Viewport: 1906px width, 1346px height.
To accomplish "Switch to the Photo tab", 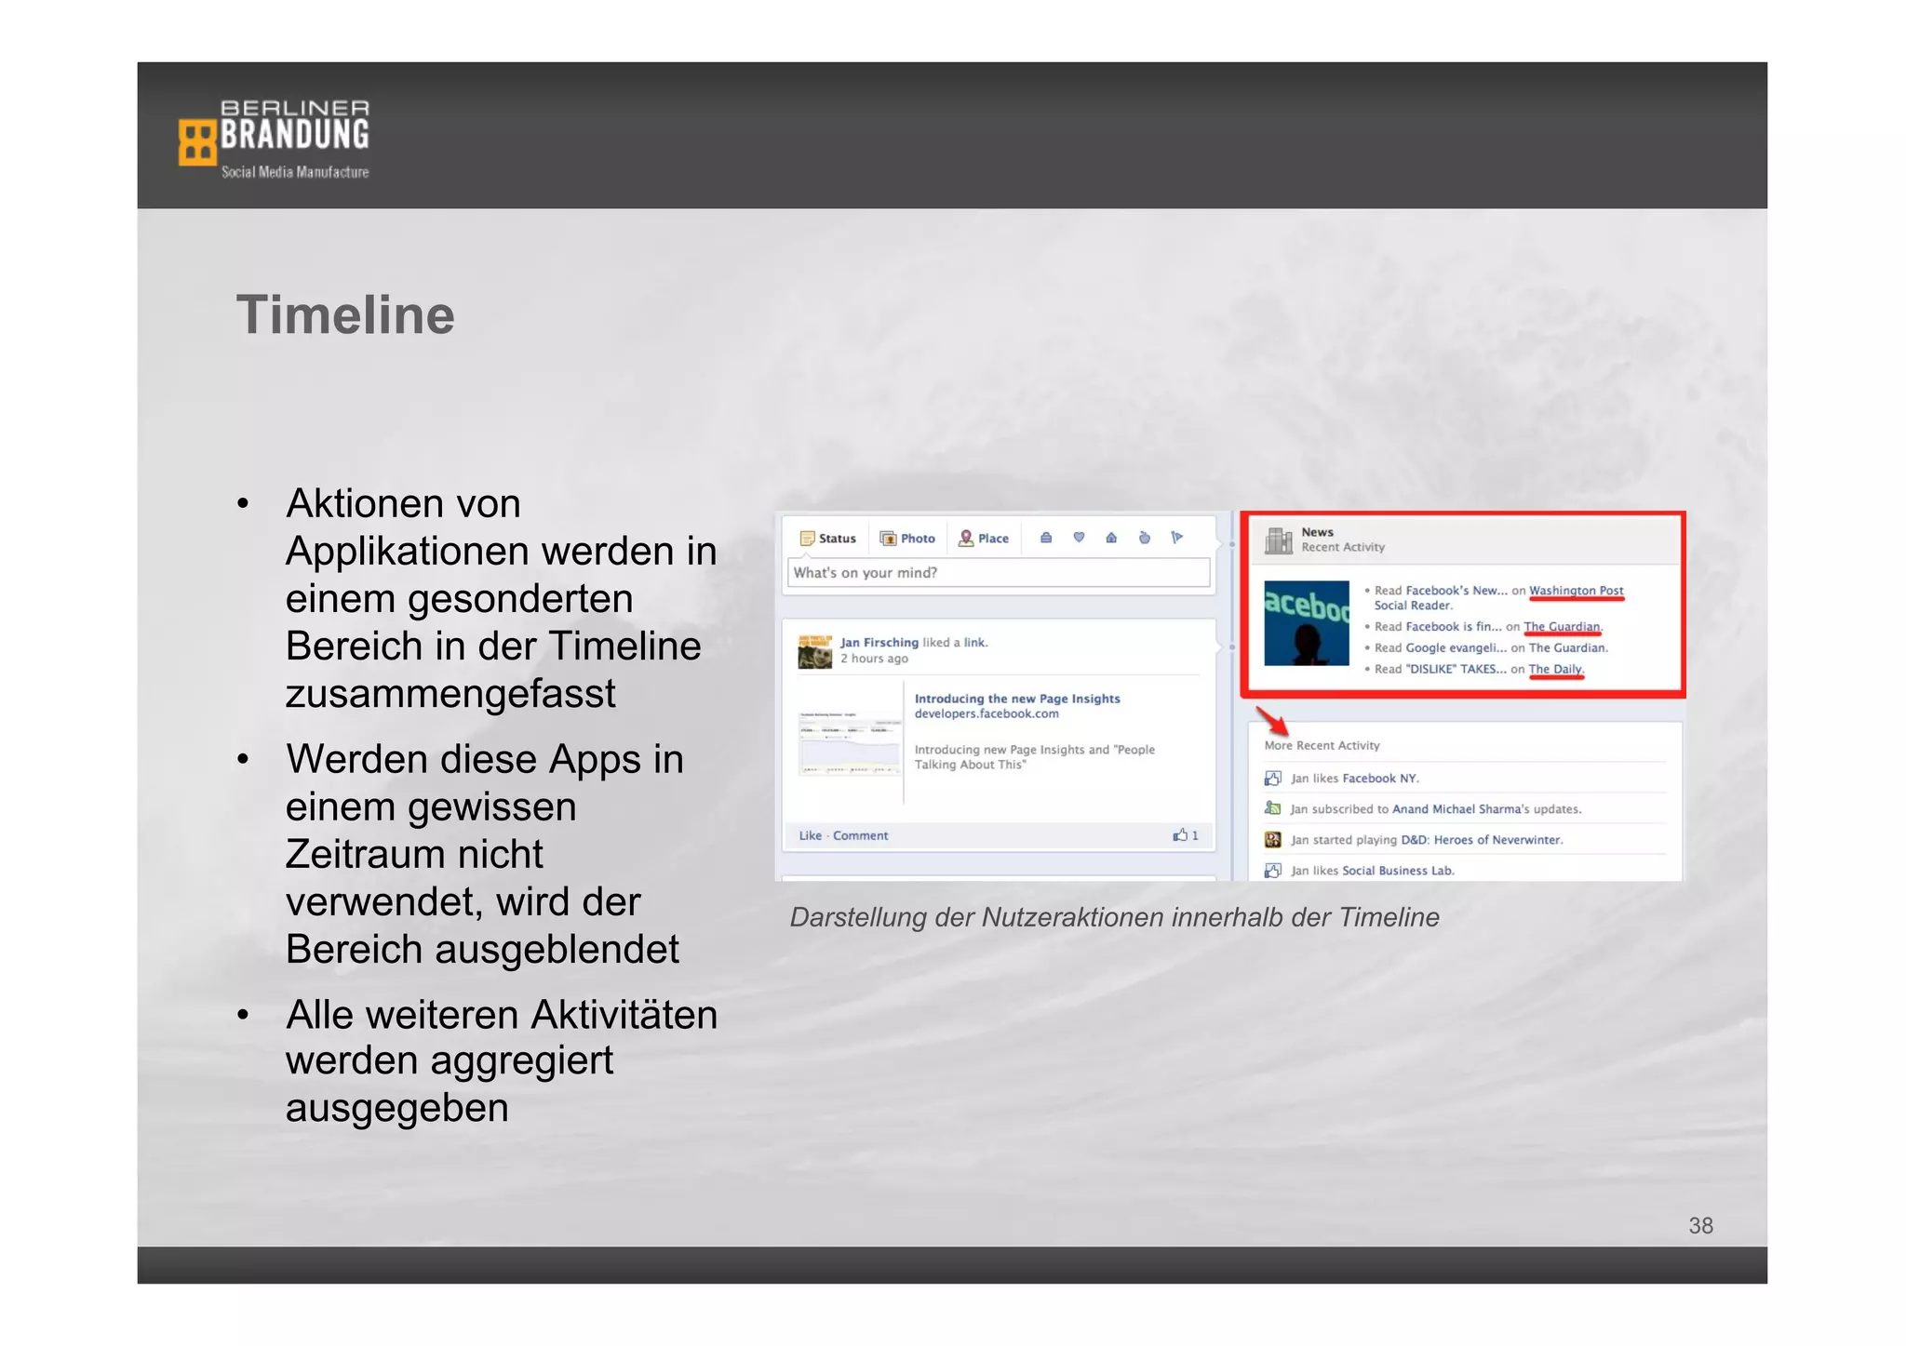I will [907, 539].
